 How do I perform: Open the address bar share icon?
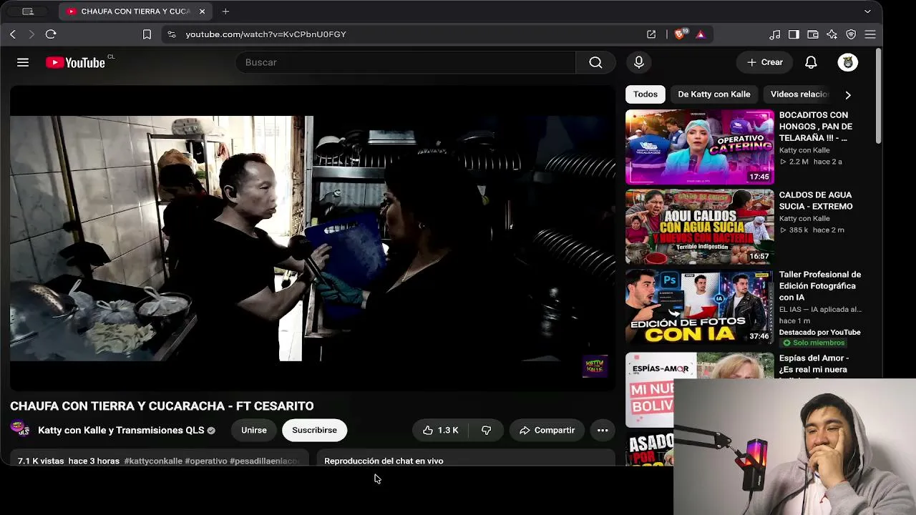(651, 34)
